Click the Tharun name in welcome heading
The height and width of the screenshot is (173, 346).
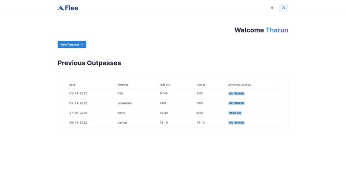(277, 30)
